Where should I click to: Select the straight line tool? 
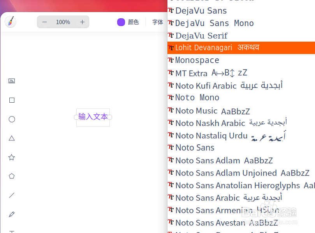click(12, 195)
